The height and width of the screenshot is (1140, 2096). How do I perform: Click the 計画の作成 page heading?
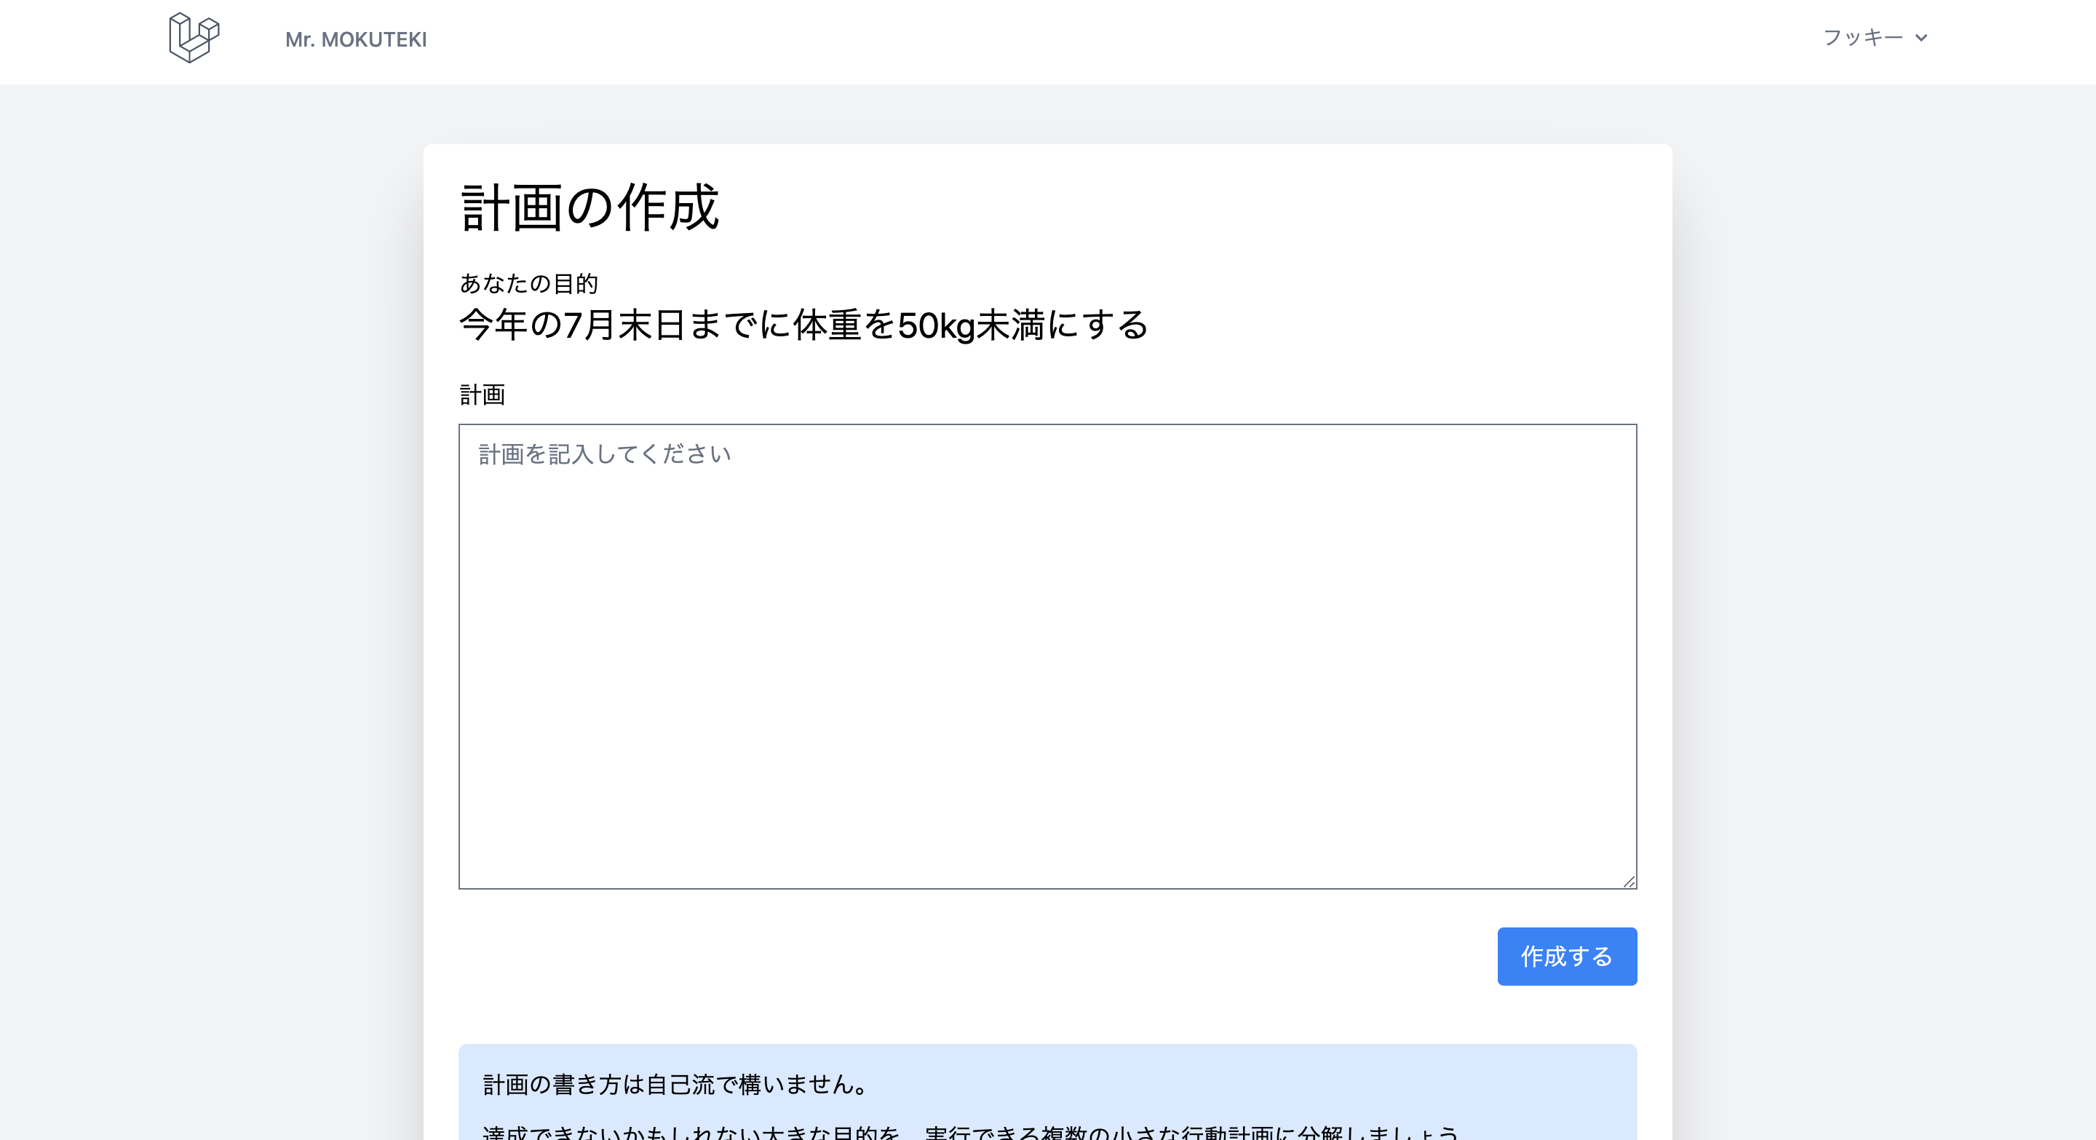coord(590,207)
